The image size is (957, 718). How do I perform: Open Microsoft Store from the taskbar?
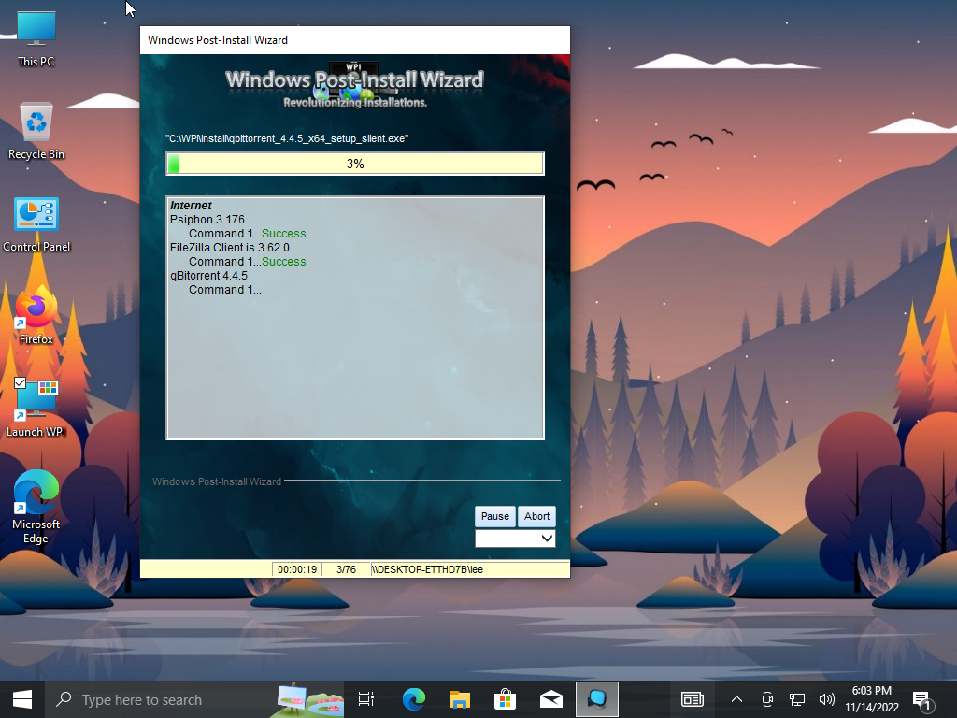[x=505, y=699]
